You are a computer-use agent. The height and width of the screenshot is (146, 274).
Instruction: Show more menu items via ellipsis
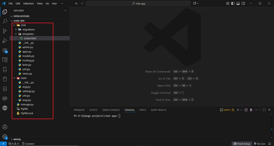[62, 3]
